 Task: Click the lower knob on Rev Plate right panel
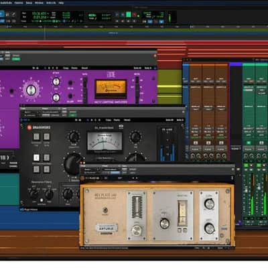click(x=209, y=228)
